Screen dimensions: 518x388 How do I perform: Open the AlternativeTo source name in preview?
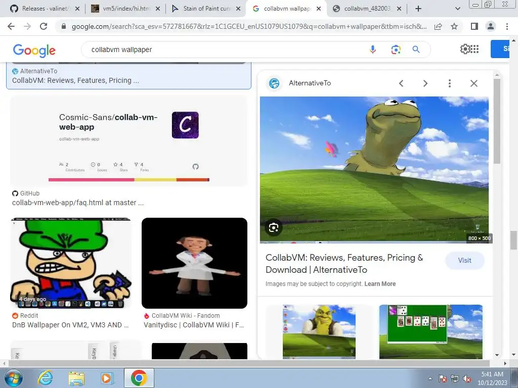pyautogui.click(x=310, y=83)
